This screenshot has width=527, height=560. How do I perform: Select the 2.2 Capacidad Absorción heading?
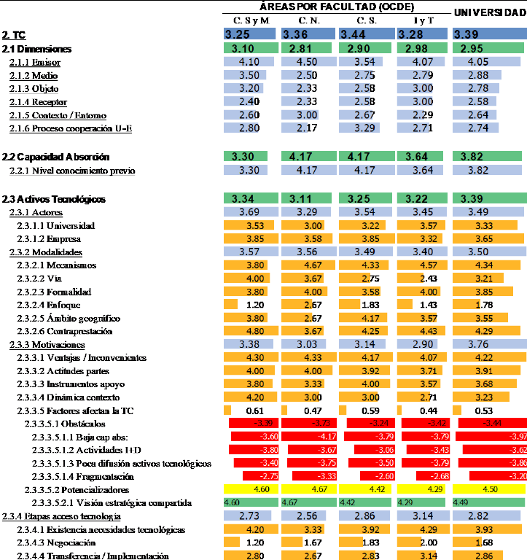tap(55, 157)
